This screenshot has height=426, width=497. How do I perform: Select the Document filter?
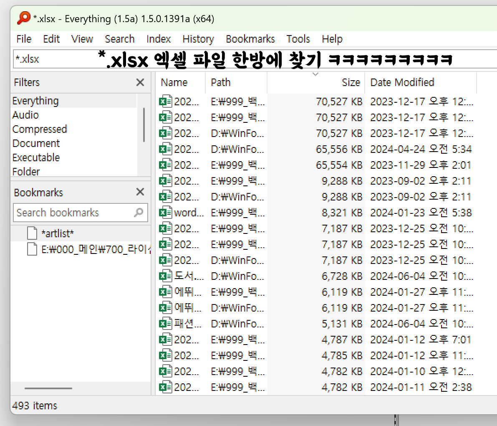[x=74, y=143]
